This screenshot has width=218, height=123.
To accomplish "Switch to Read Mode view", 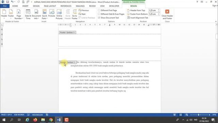I will pyautogui.click(x=174, y=115).
